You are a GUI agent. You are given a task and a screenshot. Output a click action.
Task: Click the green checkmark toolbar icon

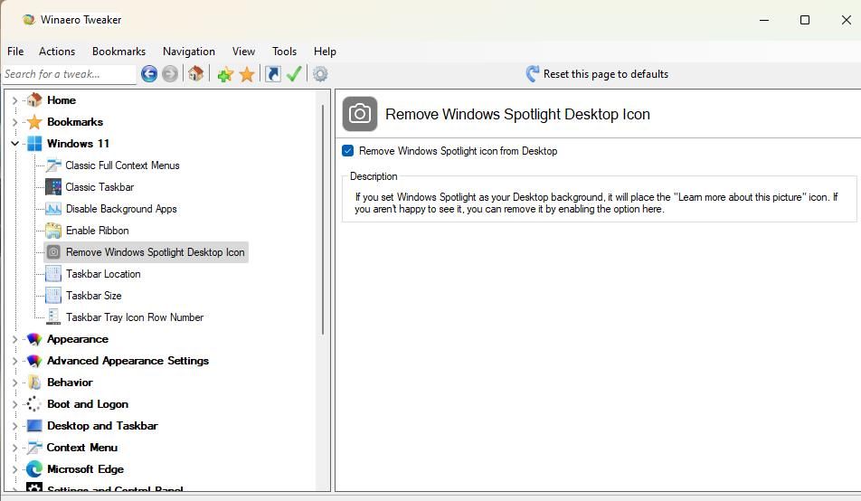coord(294,73)
